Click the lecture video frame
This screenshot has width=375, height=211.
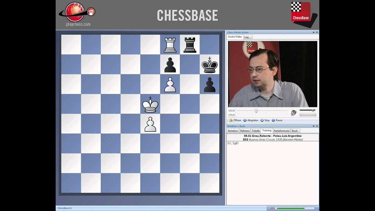pos(273,74)
